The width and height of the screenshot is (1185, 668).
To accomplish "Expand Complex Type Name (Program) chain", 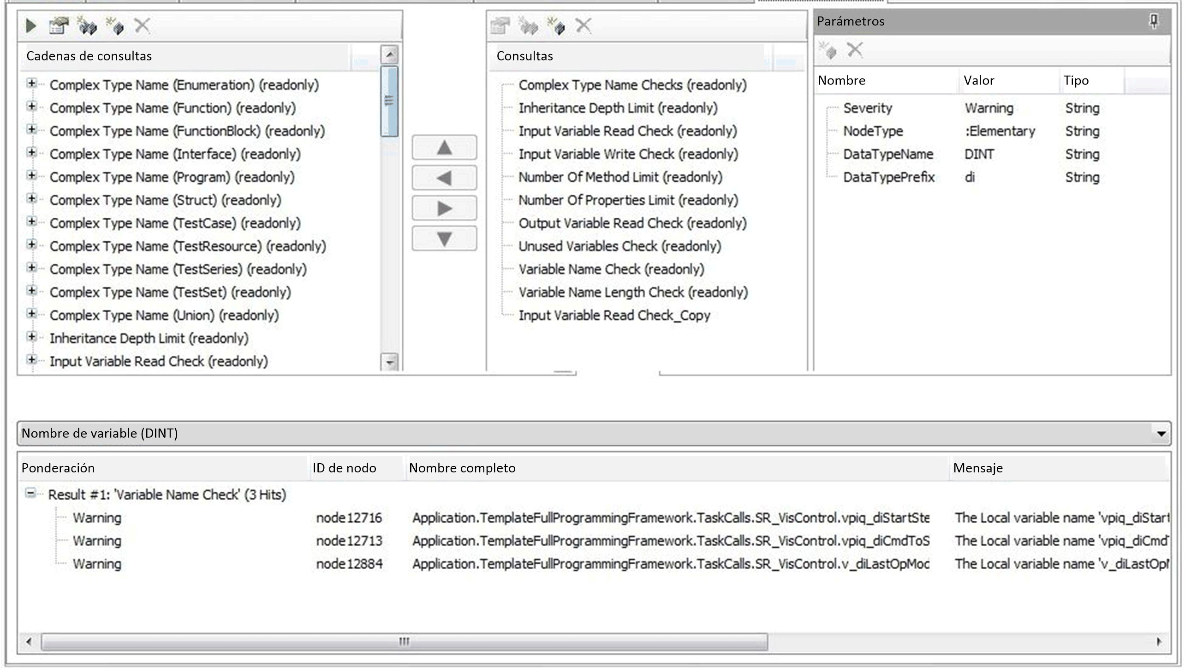I will [31, 175].
